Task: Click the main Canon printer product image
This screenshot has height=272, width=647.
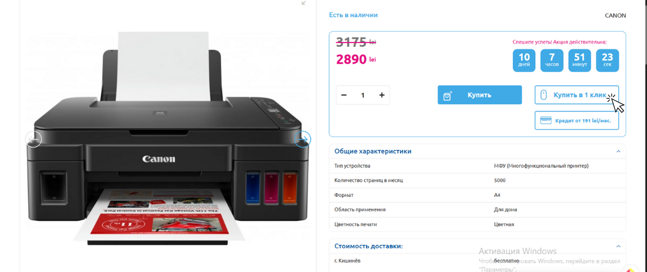Action: [168, 138]
